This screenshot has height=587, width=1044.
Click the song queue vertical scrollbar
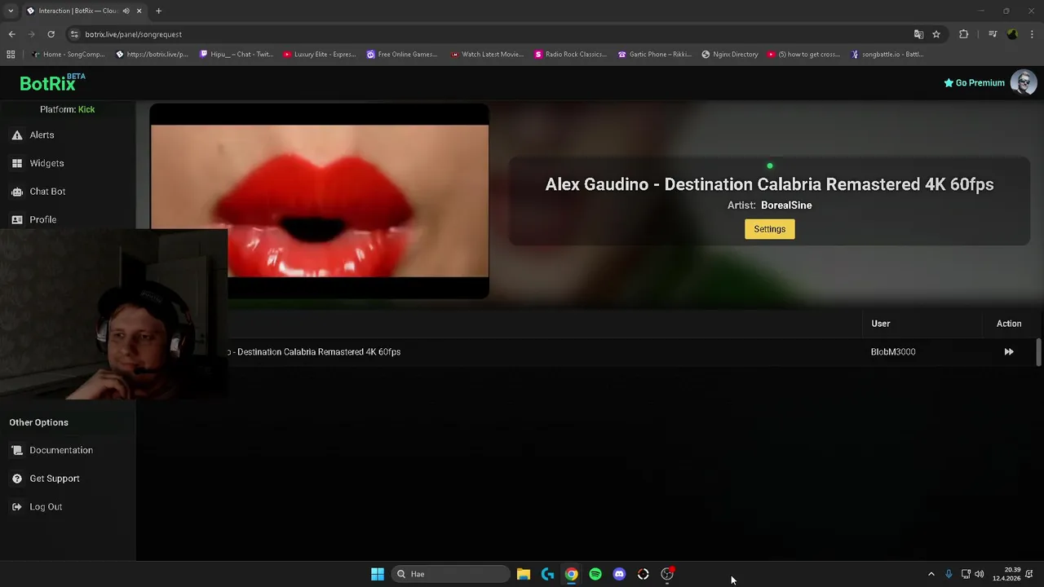tap(1038, 352)
